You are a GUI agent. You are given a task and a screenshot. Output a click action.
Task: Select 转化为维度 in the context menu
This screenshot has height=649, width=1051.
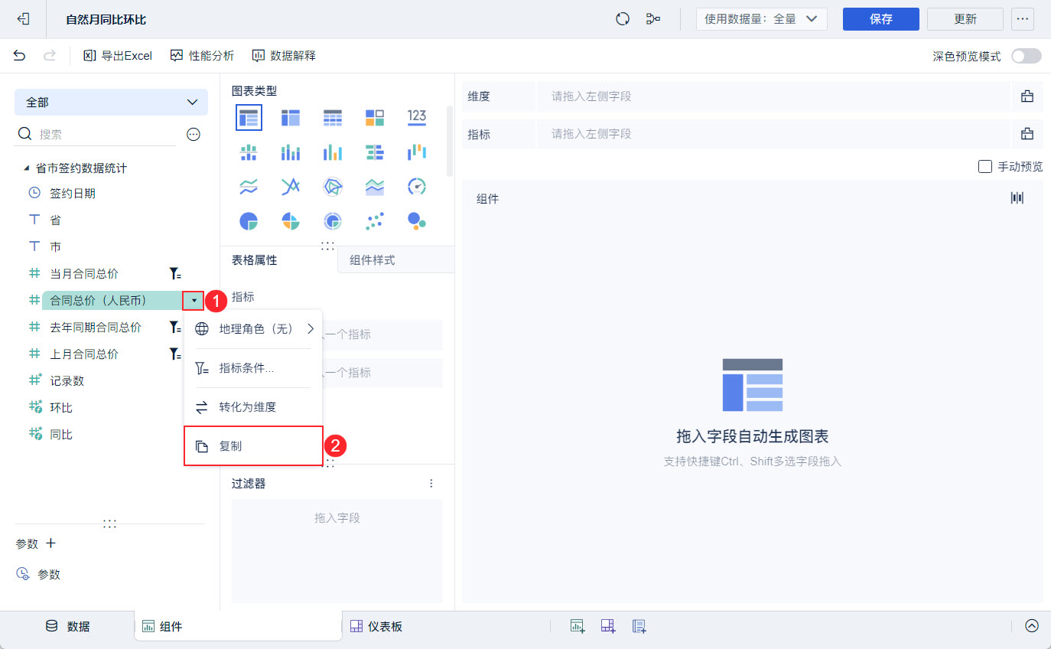tap(253, 407)
